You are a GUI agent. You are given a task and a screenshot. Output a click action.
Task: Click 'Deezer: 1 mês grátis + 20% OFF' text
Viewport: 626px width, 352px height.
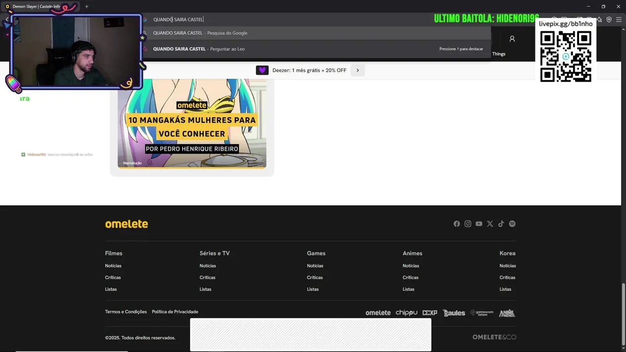click(x=309, y=70)
